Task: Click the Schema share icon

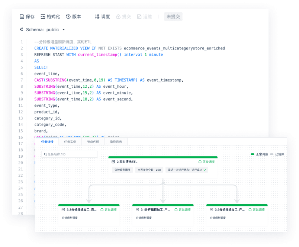Action: (x=21, y=29)
